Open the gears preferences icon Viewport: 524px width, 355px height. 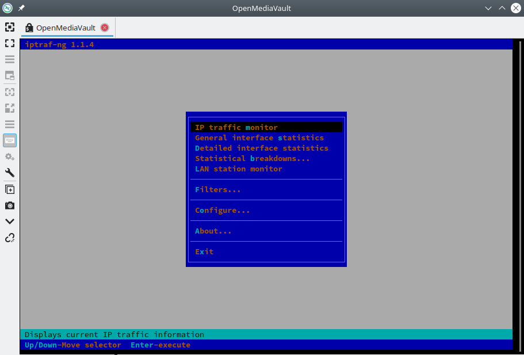pyautogui.click(x=10, y=156)
